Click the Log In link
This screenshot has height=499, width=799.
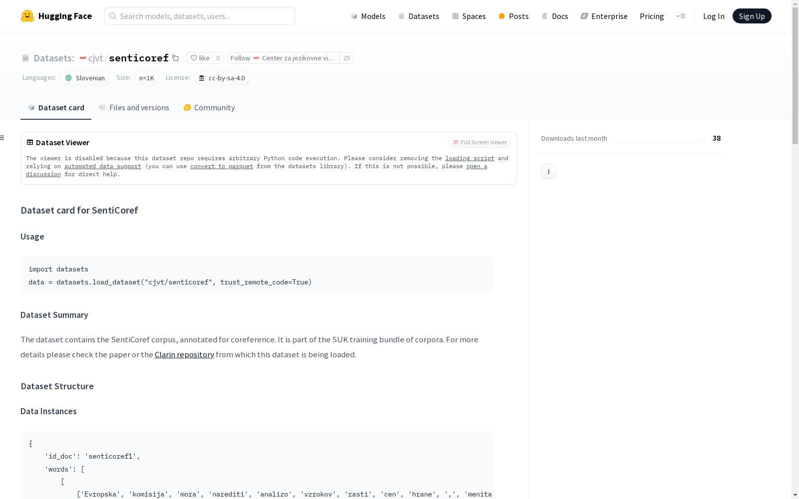point(714,16)
